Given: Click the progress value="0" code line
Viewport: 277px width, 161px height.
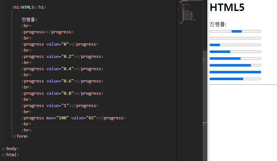Looking at the screenshot, I should 60,44.
